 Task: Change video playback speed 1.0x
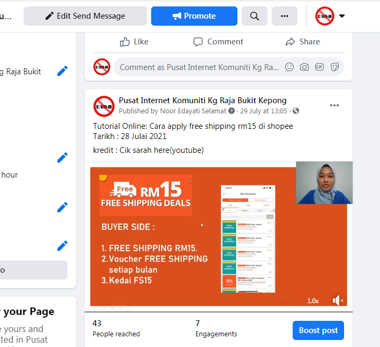pyautogui.click(x=313, y=301)
